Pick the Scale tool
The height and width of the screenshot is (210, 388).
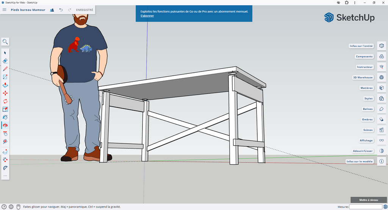click(x=5, y=109)
